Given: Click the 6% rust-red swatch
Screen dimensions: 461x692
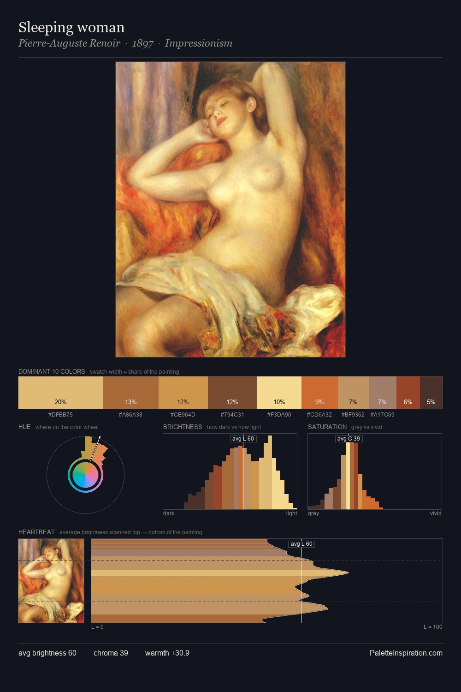Looking at the screenshot, I should [x=408, y=393].
